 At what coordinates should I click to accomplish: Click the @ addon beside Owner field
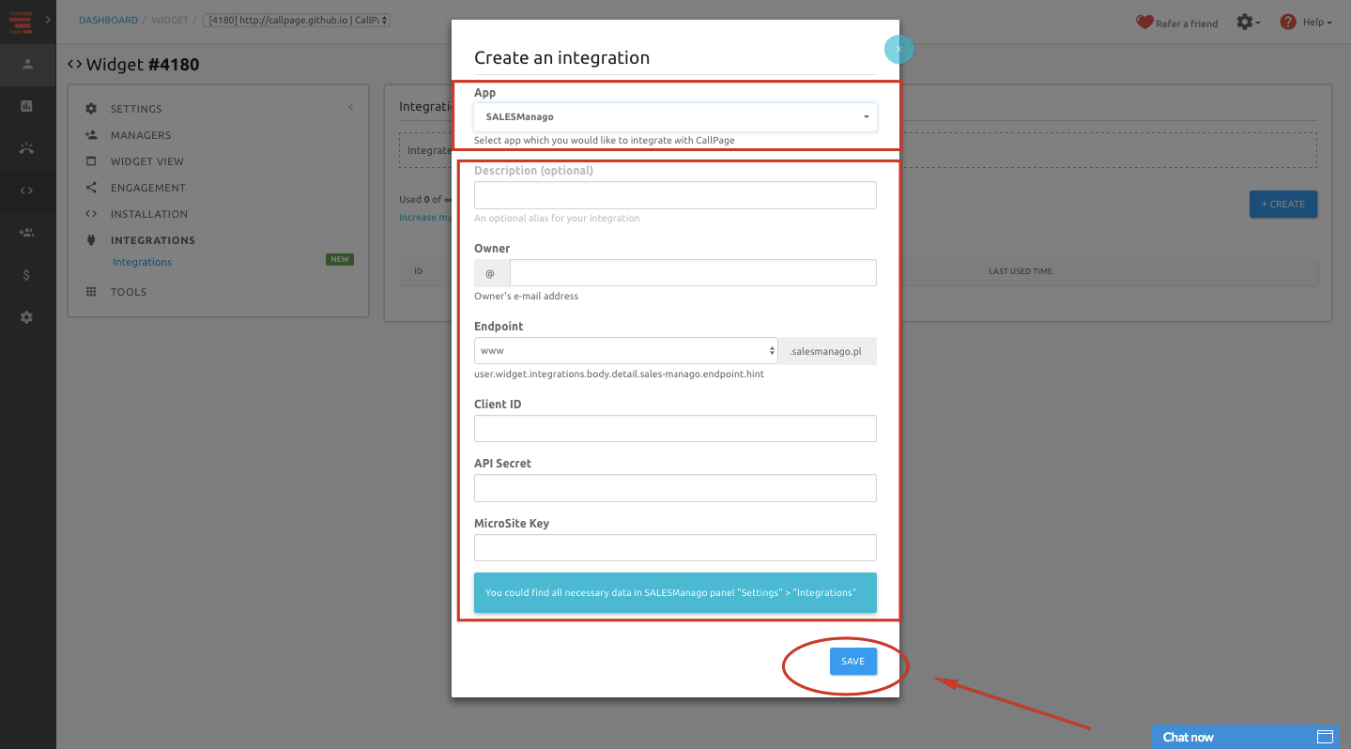pos(492,273)
